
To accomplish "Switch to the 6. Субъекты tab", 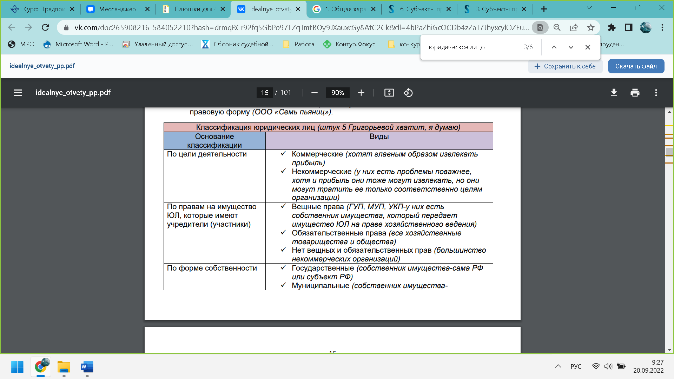I will (x=420, y=9).
